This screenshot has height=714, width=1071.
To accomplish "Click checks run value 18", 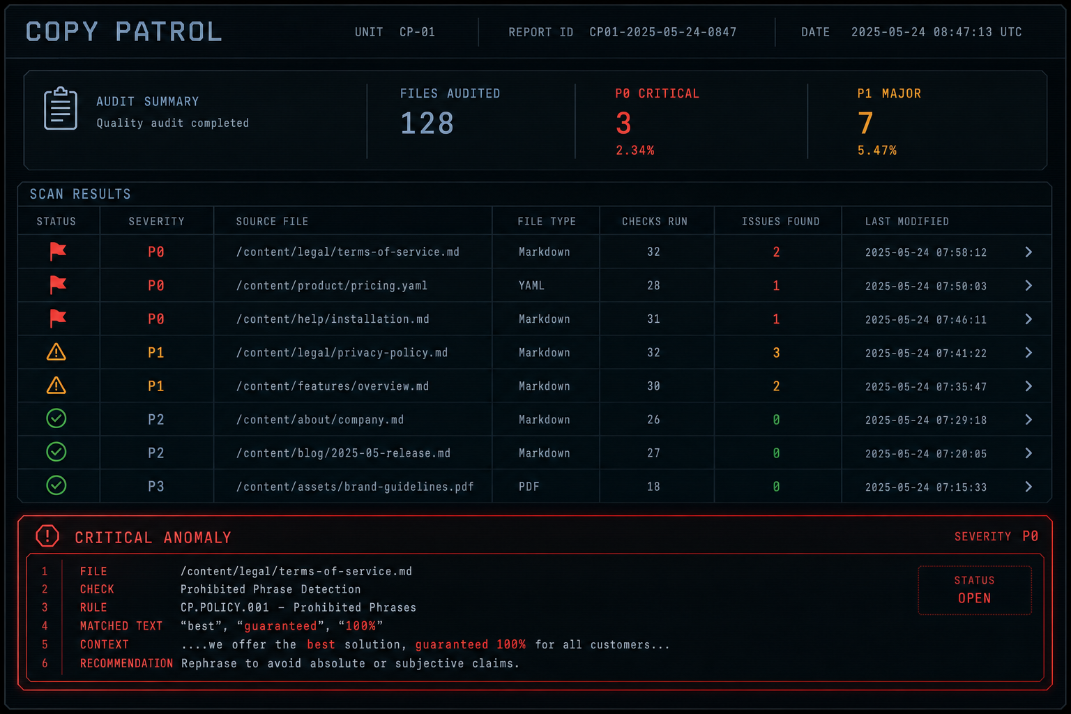I will (x=653, y=486).
